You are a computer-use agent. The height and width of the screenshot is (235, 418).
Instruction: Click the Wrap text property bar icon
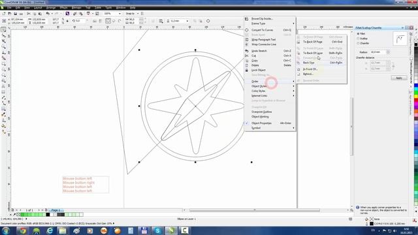pyautogui.click(x=161, y=21)
